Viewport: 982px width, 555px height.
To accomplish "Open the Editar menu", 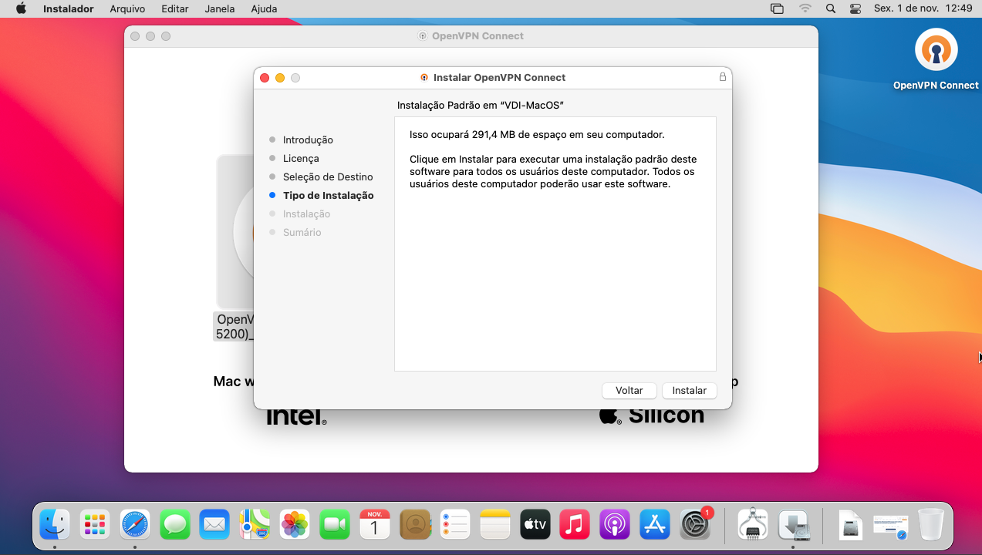I will point(175,8).
